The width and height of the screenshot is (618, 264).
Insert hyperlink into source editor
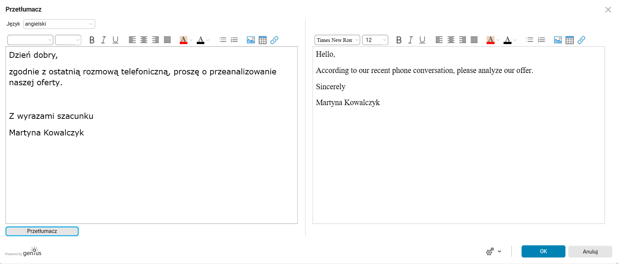coord(274,40)
